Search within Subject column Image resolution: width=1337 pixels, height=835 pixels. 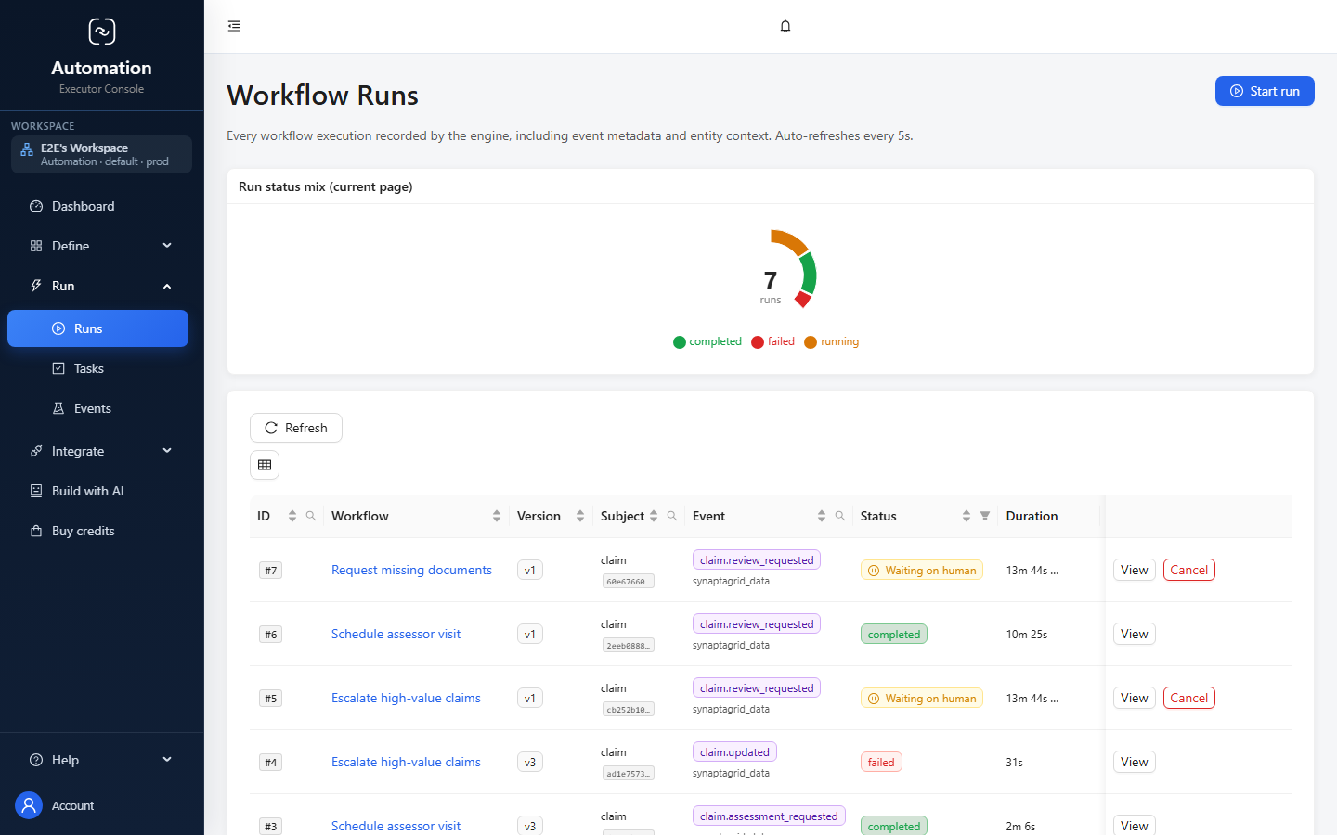(672, 516)
